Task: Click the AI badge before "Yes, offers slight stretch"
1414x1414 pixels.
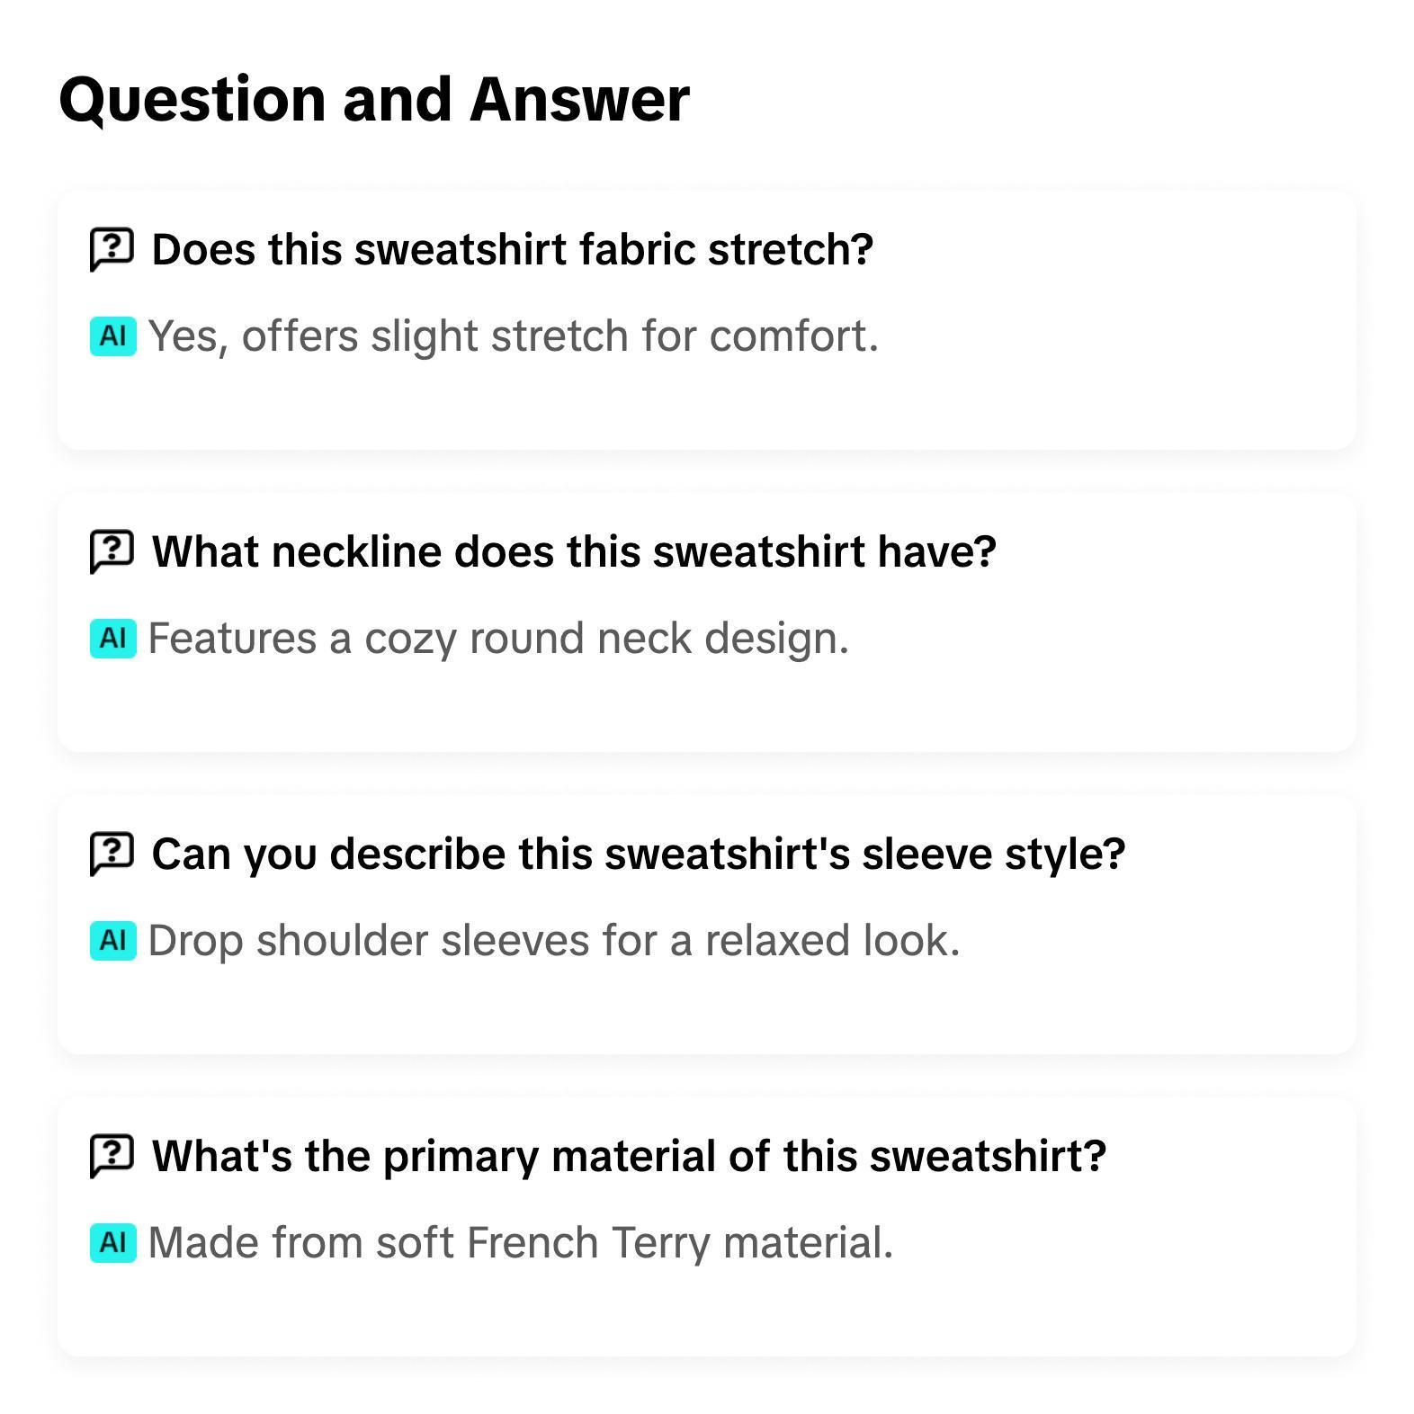Action: [x=113, y=336]
